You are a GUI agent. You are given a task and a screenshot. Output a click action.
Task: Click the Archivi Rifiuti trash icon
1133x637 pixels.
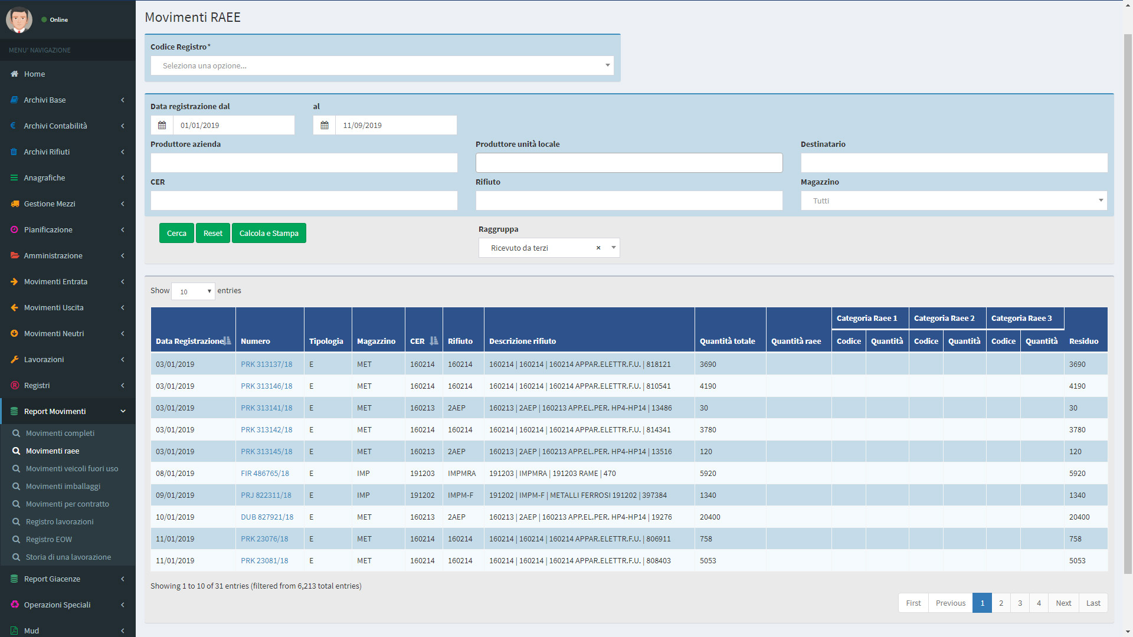pos(14,152)
